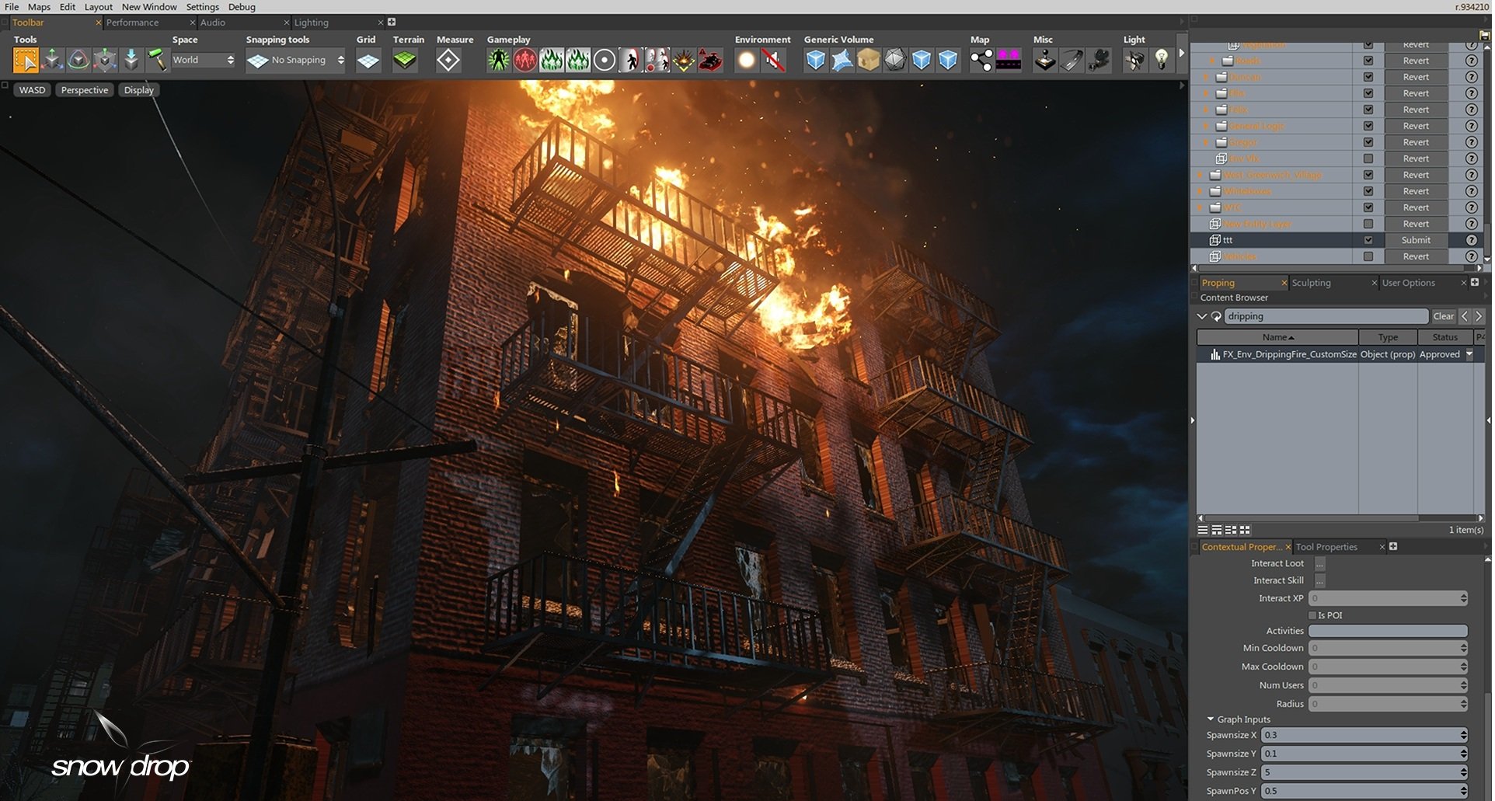Choose the joystick icon under Misc

(1046, 60)
